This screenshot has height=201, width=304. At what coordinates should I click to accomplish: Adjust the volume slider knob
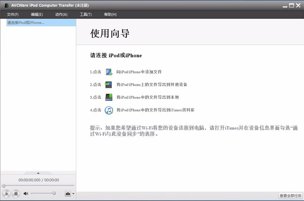[54, 193]
